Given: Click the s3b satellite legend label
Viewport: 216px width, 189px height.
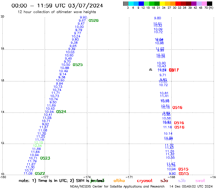Looking at the screenshot, I should point(182,181).
